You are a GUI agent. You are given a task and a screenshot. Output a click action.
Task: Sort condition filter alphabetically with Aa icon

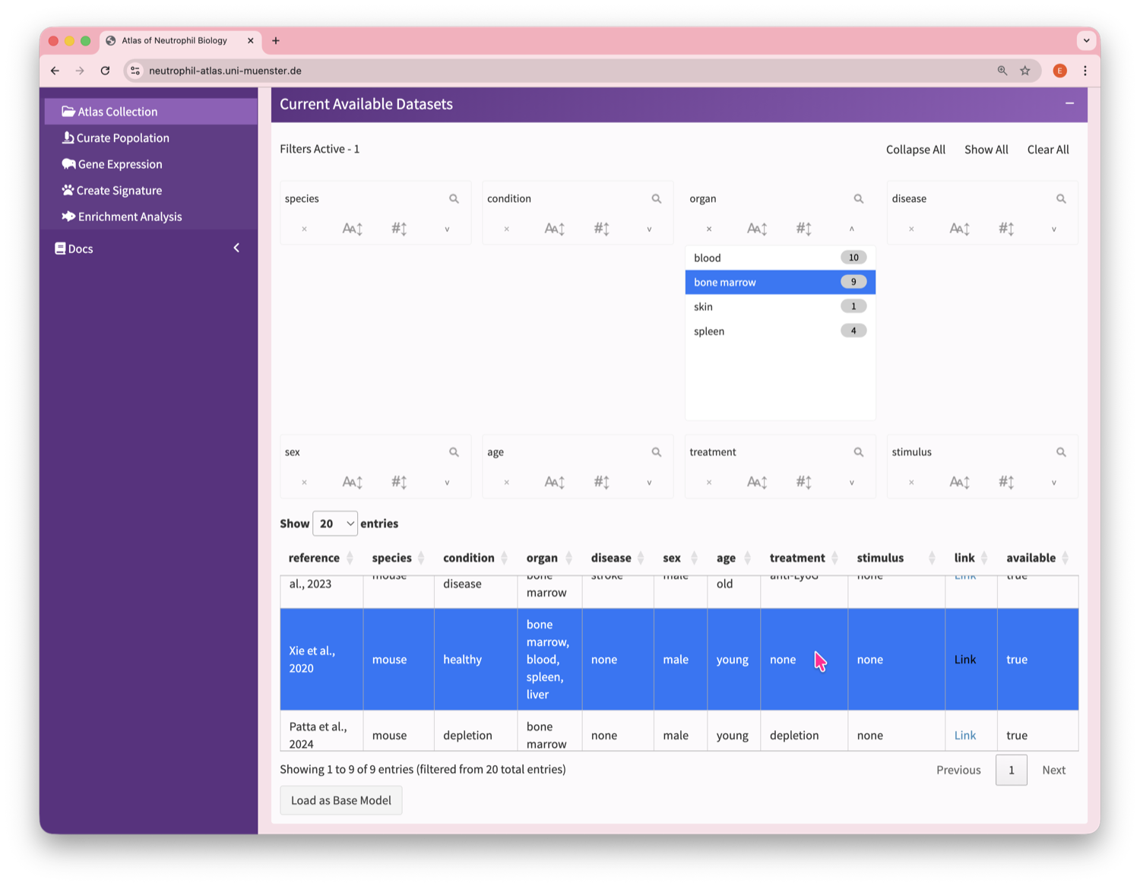coord(554,229)
